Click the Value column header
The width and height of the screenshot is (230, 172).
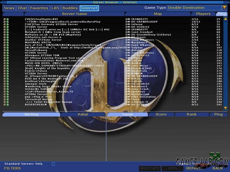click(x=83, y=114)
